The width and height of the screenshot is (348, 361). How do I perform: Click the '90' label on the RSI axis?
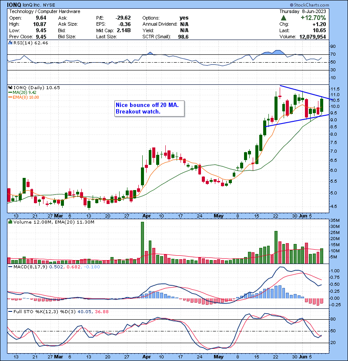click(x=333, y=47)
